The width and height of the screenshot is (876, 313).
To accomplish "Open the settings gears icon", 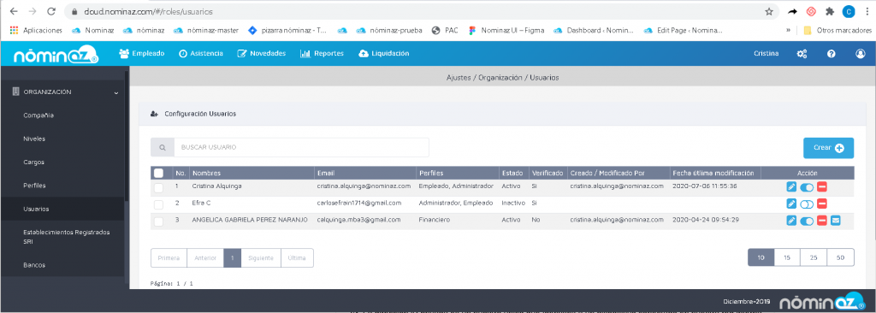I will (x=802, y=54).
